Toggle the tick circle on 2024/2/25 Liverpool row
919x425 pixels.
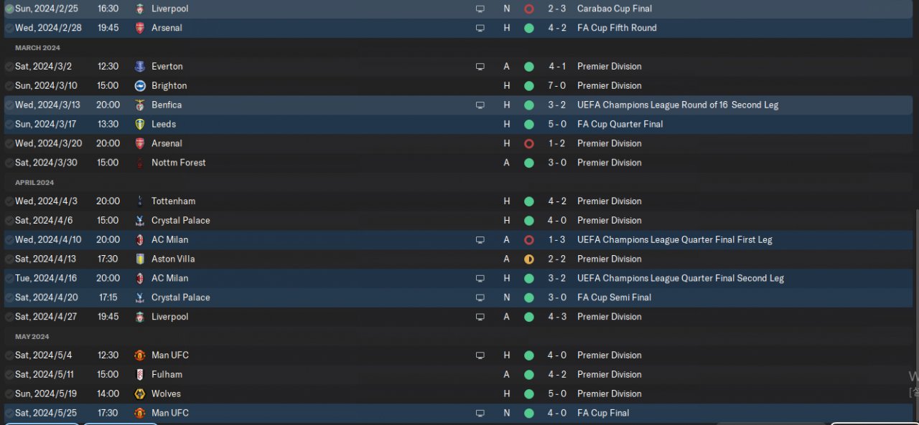(x=9, y=9)
